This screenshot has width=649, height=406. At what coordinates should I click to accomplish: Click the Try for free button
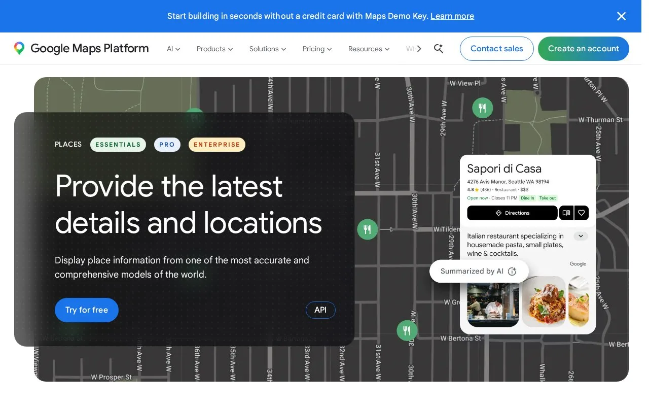[87, 310]
